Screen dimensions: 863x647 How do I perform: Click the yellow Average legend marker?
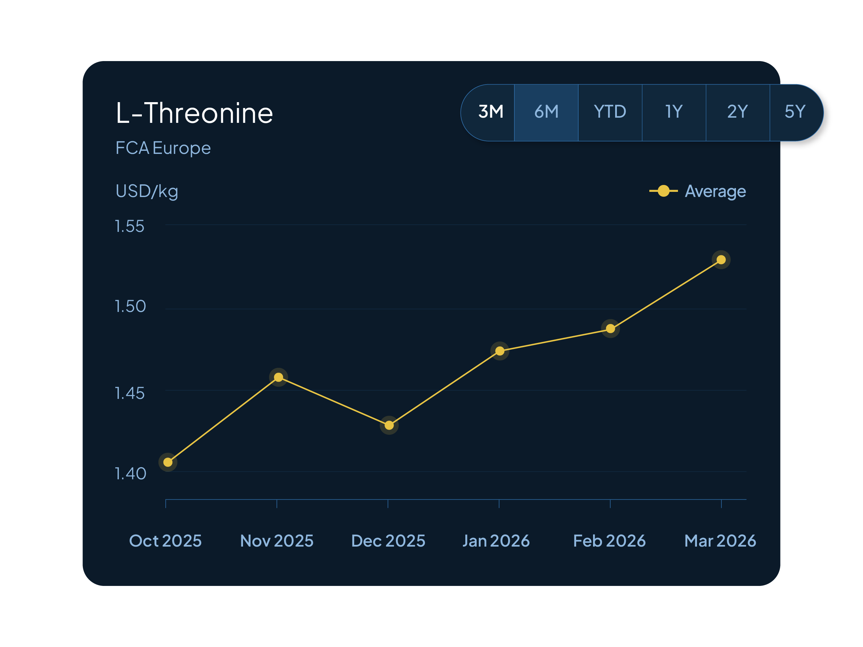pos(663,191)
